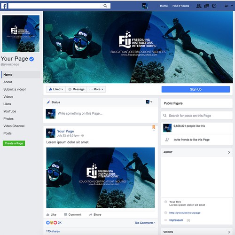235x235 pixels.
Task: Expand the VIDEOS section chevron
Action: click(229, 232)
